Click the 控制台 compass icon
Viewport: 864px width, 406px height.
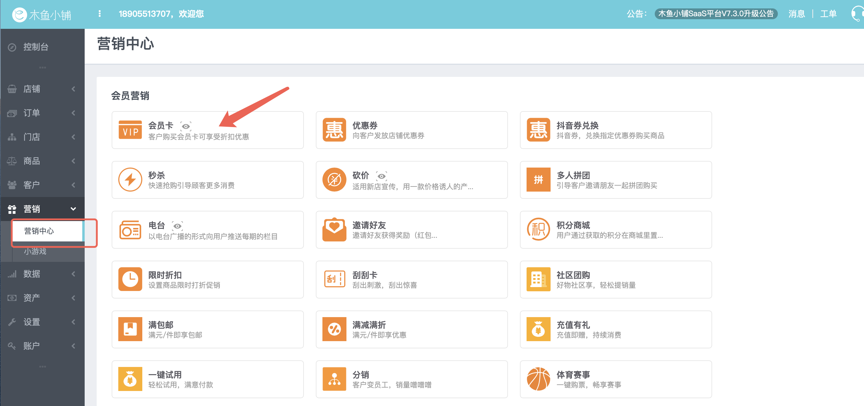pos(12,47)
